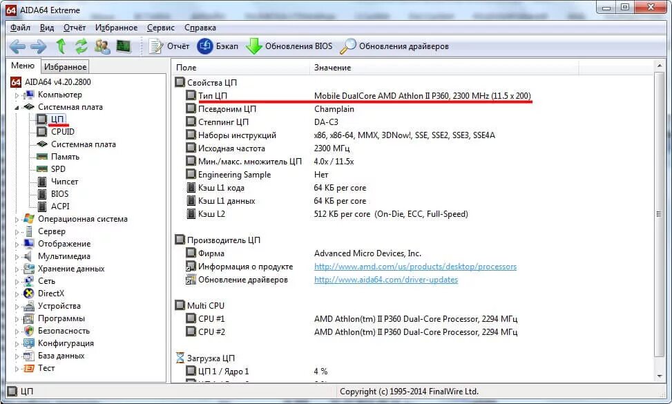Click the Значение column header

pyautogui.click(x=444, y=68)
